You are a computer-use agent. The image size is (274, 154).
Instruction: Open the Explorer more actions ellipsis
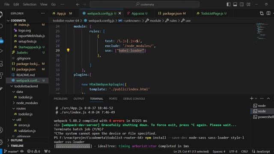pos(43,13)
